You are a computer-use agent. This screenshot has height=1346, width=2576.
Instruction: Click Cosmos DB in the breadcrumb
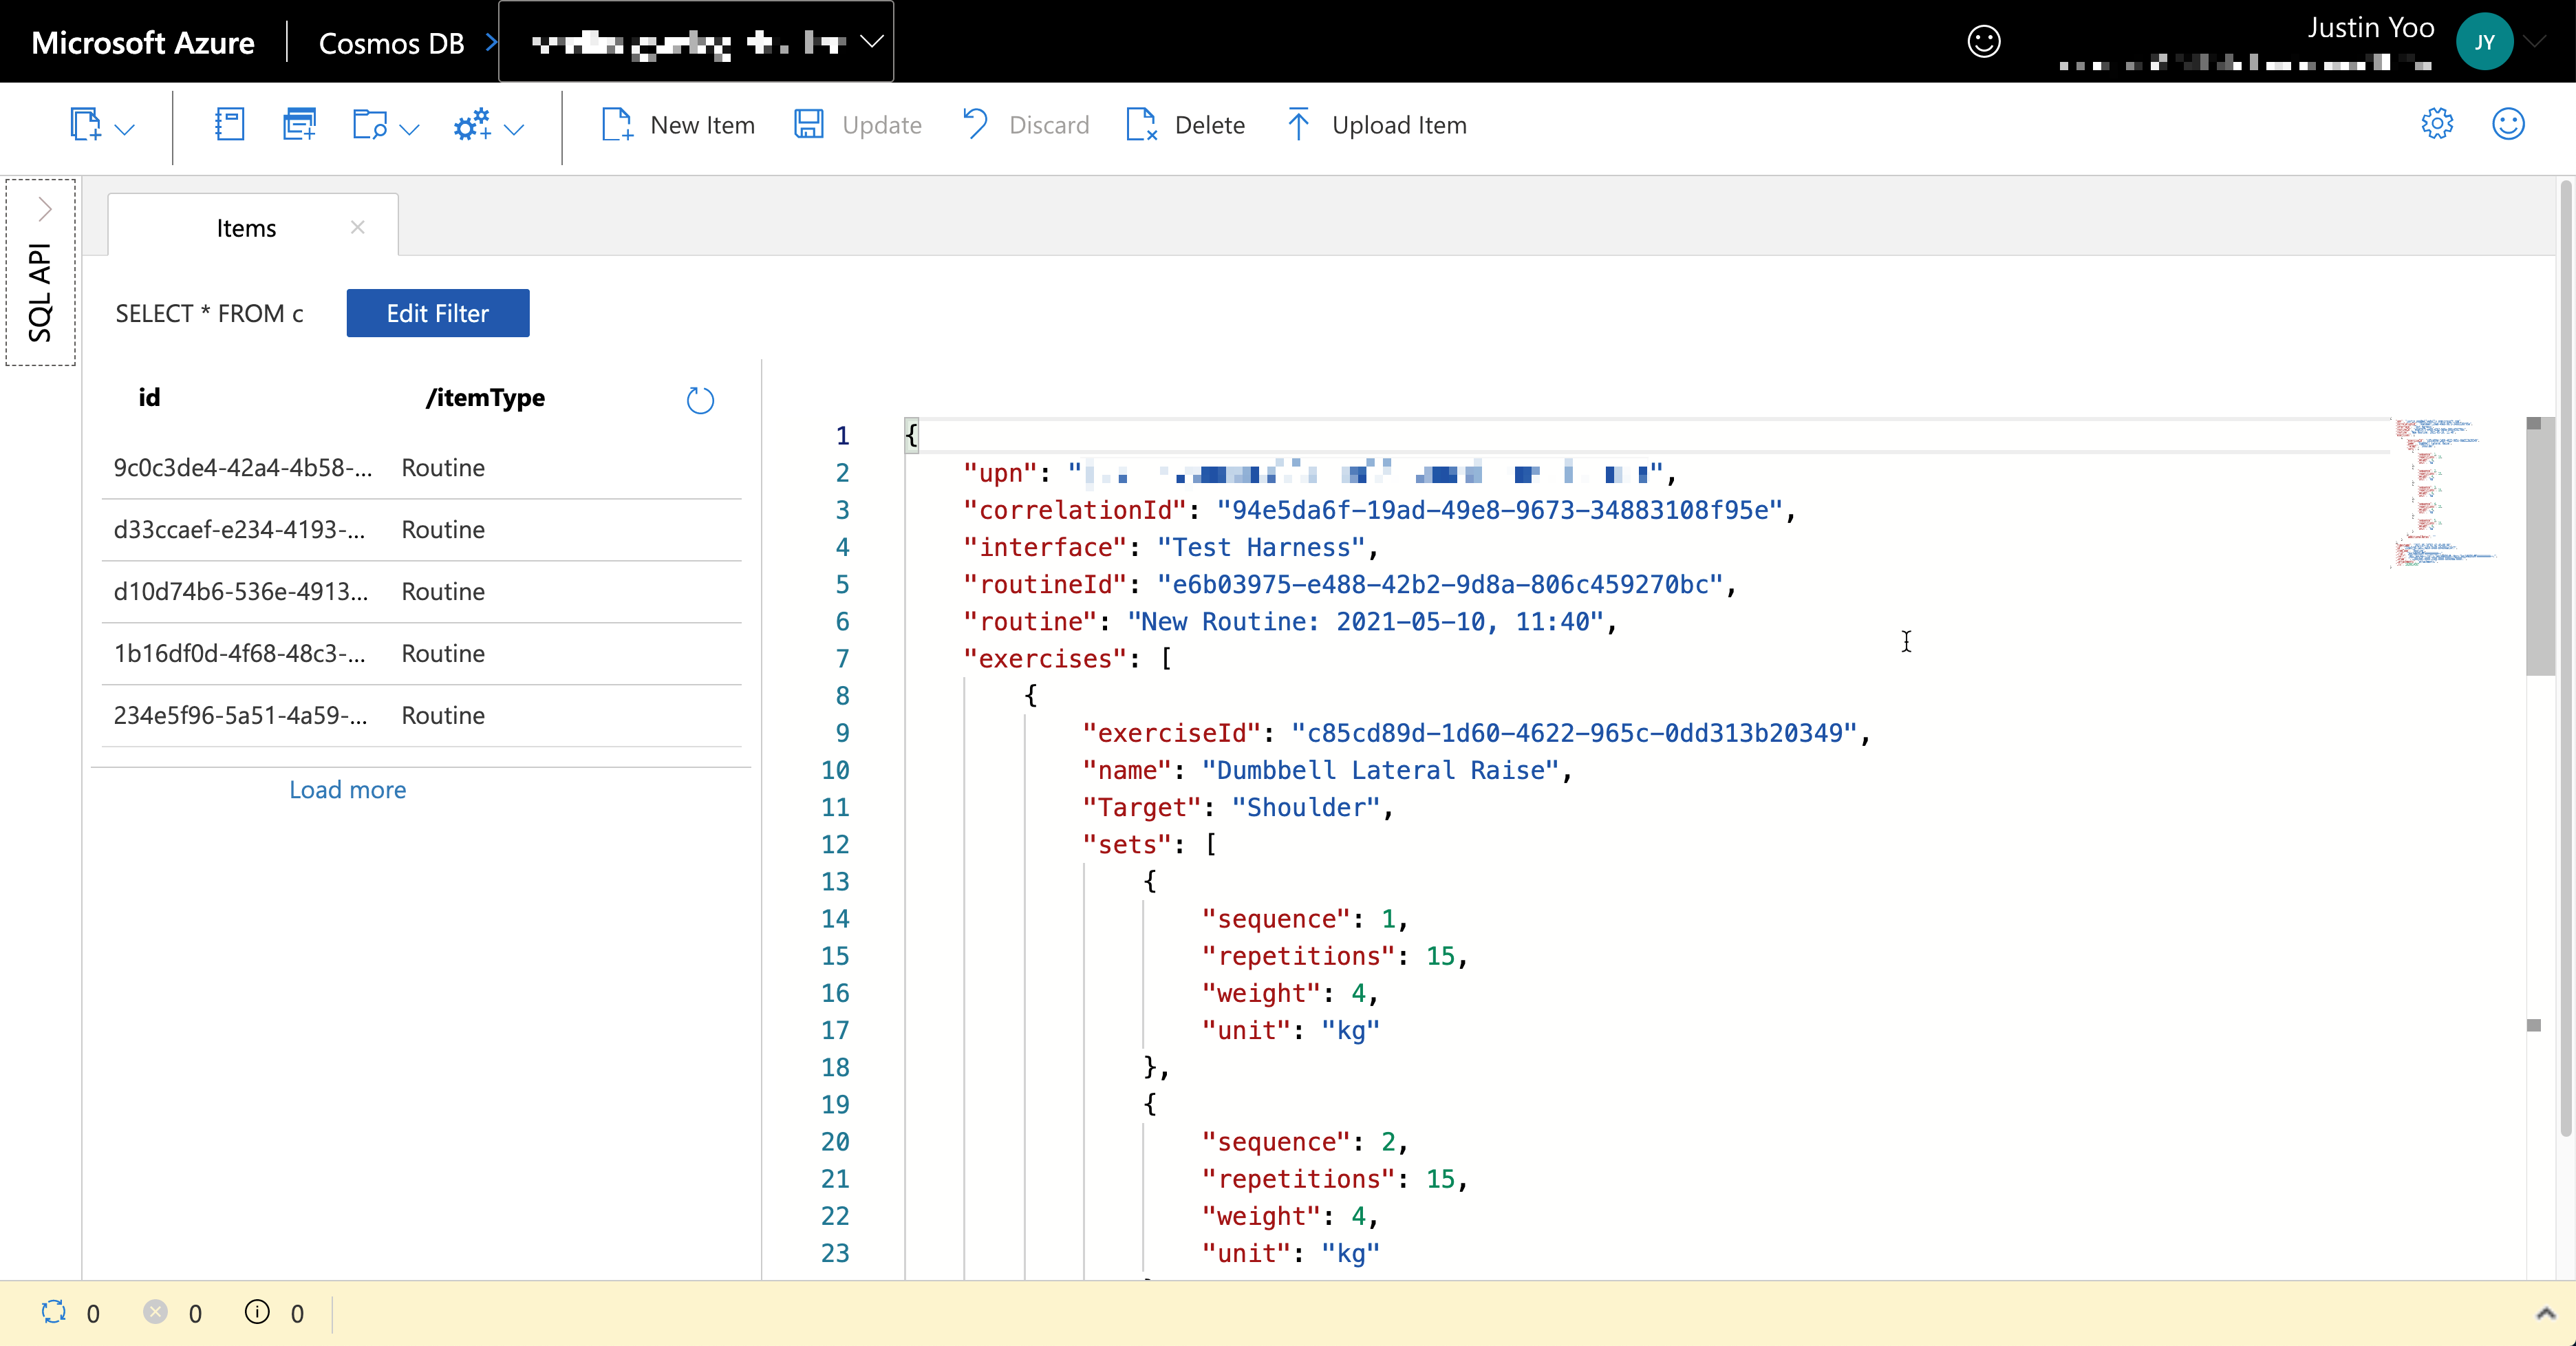[x=391, y=42]
